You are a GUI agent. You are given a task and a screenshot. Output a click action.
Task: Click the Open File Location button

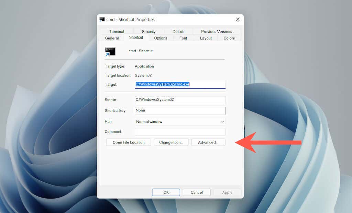click(x=128, y=142)
